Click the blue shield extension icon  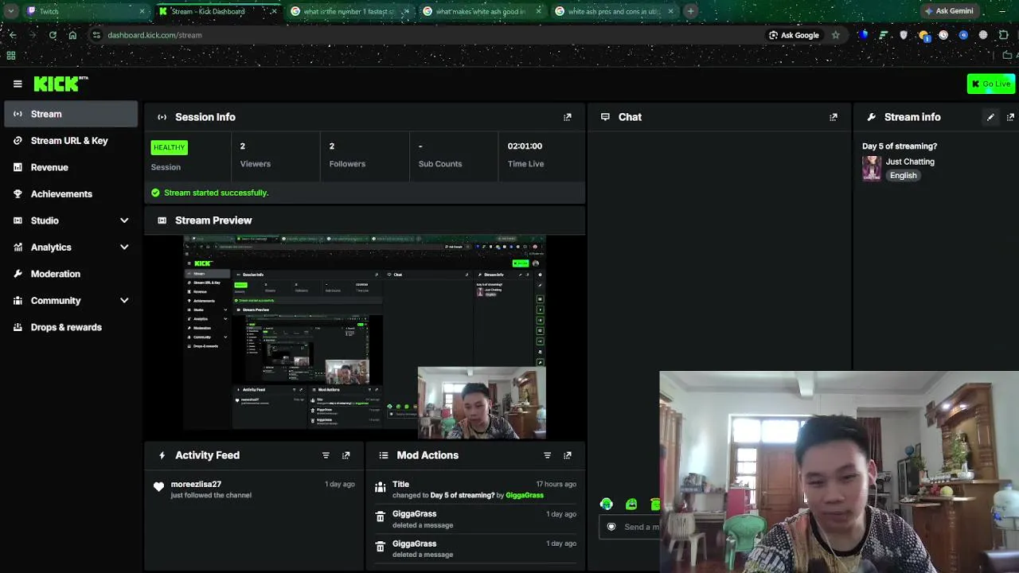[864, 35]
